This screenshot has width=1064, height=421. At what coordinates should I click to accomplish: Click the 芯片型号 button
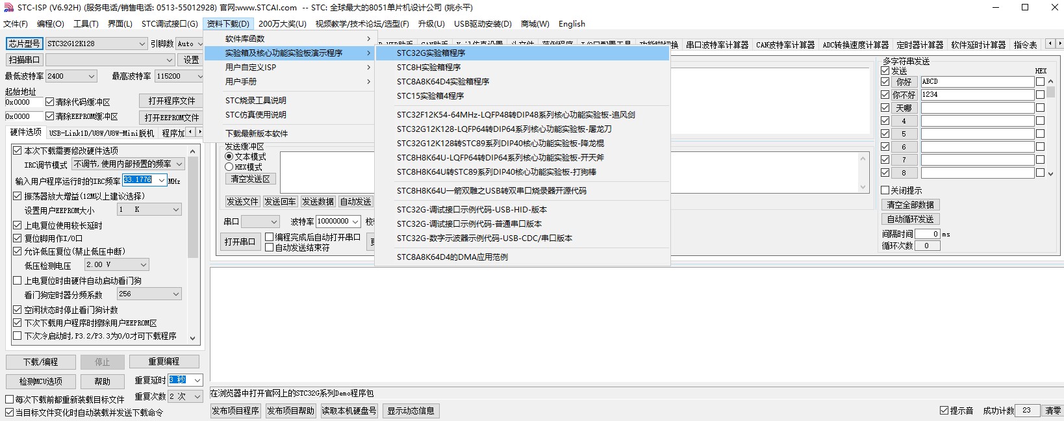(x=24, y=44)
